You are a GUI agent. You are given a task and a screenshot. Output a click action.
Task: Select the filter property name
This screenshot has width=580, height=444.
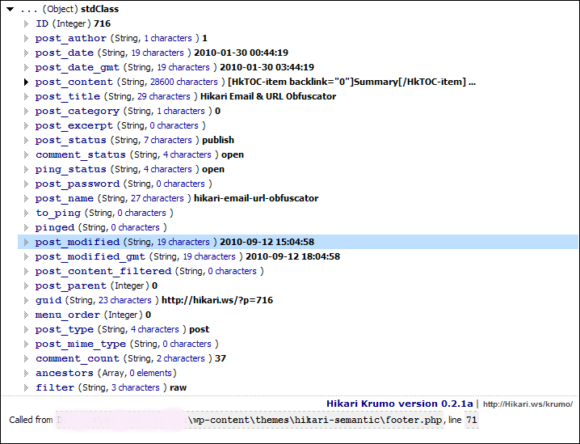[55, 387]
